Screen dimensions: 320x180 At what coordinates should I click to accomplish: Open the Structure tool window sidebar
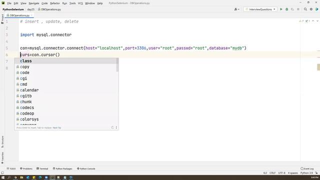(2, 141)
